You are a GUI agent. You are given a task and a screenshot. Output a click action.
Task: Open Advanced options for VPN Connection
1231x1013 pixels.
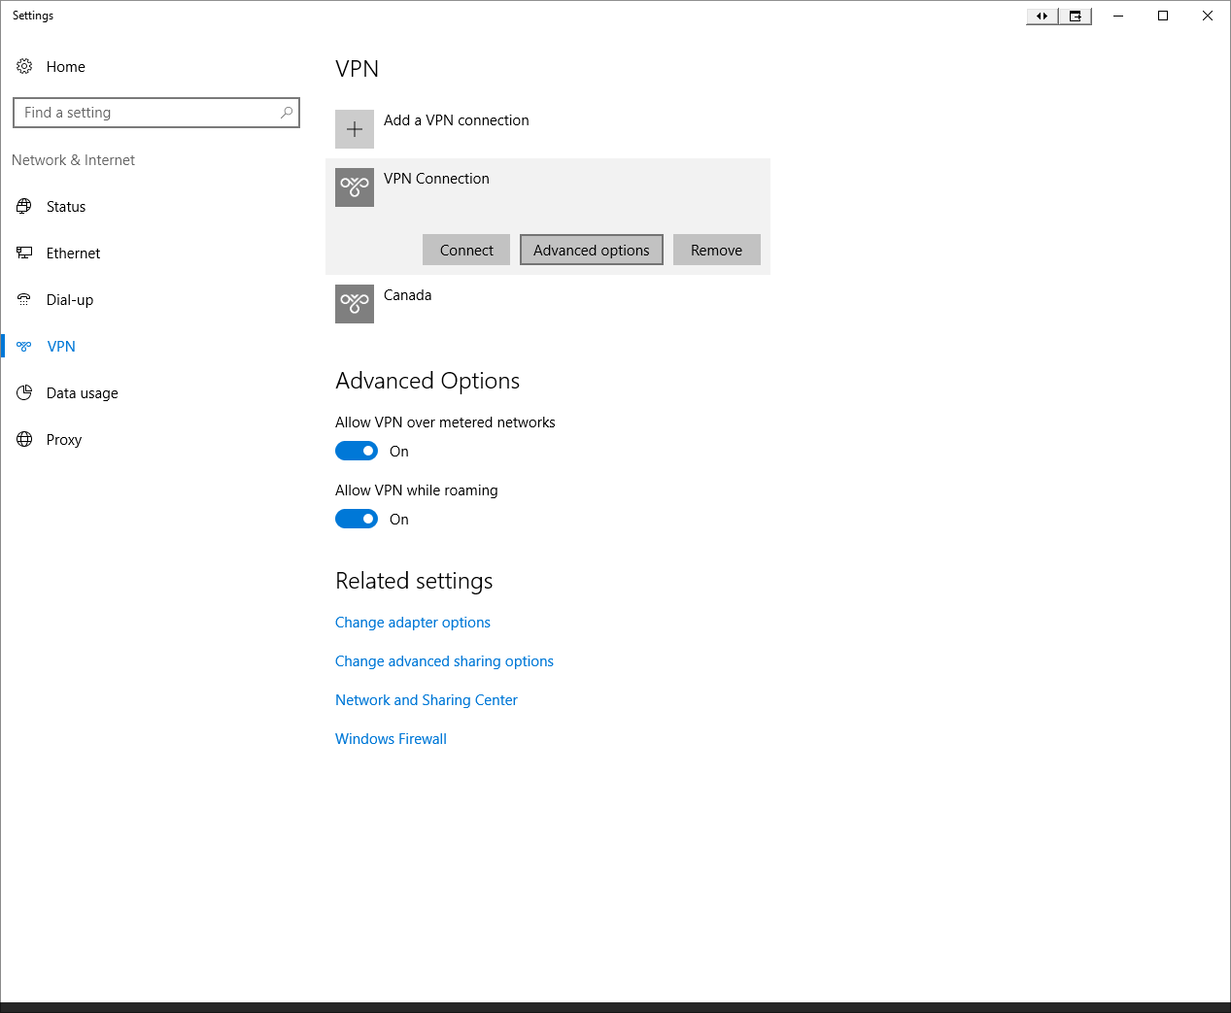[x=592, y=250]
